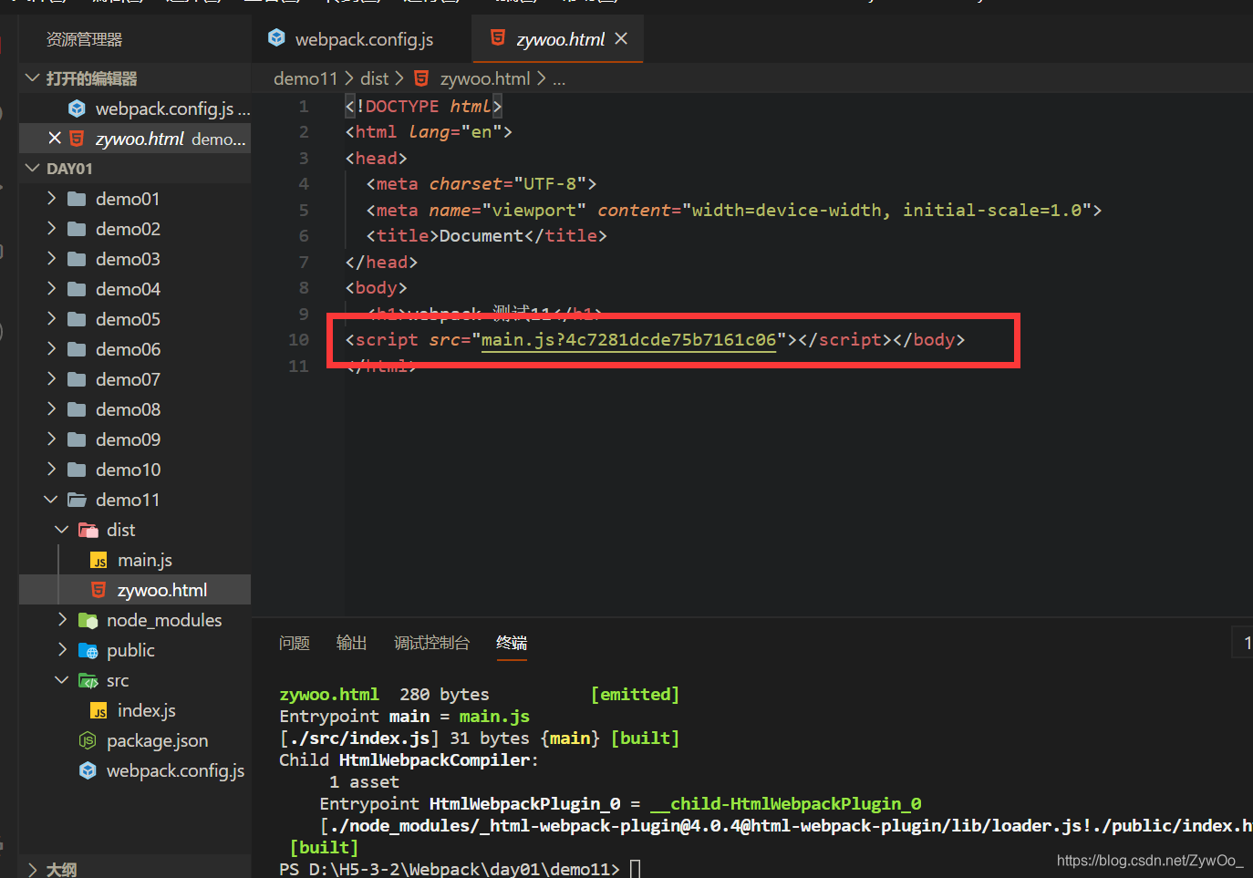Click webpack icon beside webpack.config.js in tree
The height and width of the screenshot is (878, 1253).
click(x=88, y=770)
